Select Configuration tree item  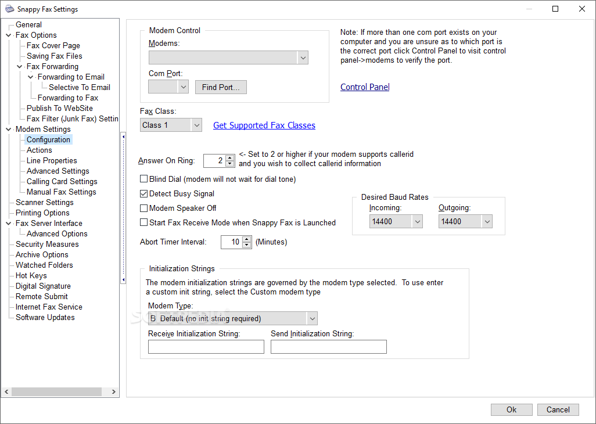(x=48, y=140)
